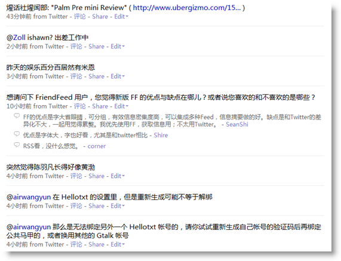Open corner's profile link in comments
This screenshot has width=341, height=261.
click(x=97, y=146)
